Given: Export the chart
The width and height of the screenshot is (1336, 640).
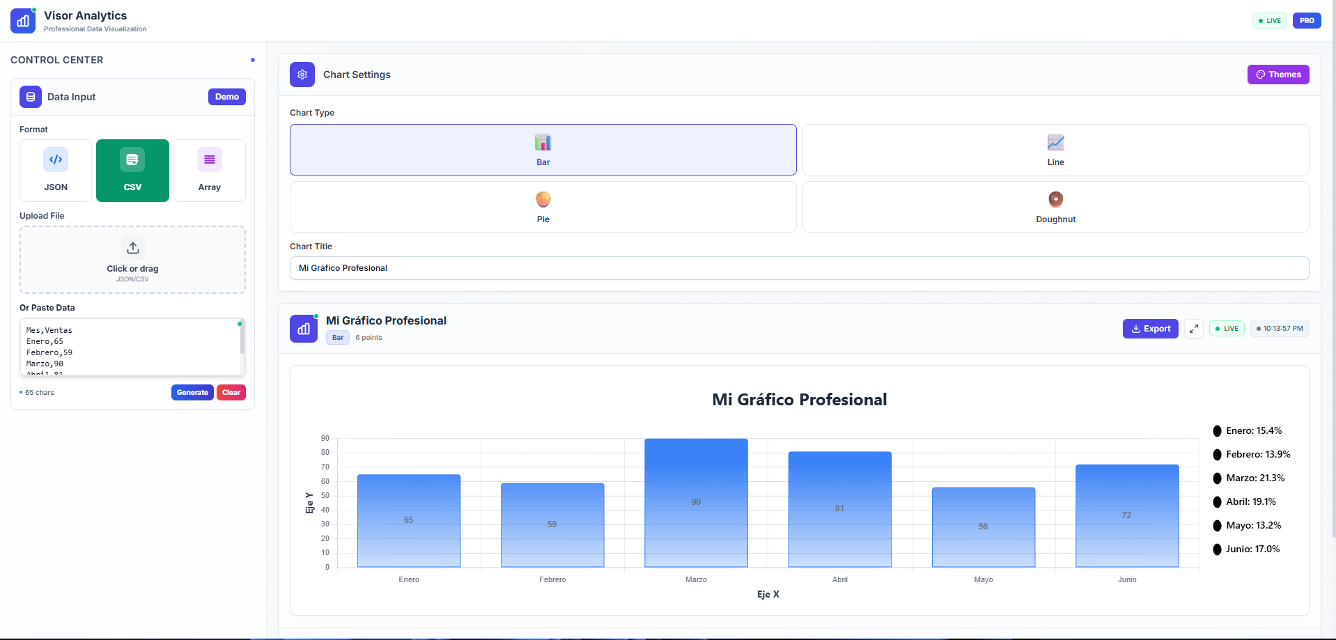Looking at the screenshot, I should click(1150, 329).
